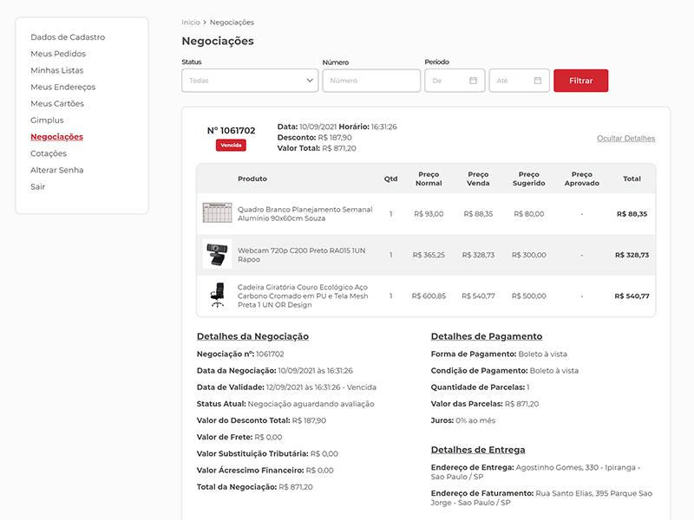Click the Quadro Branco product thumbnail

point(217,213)
